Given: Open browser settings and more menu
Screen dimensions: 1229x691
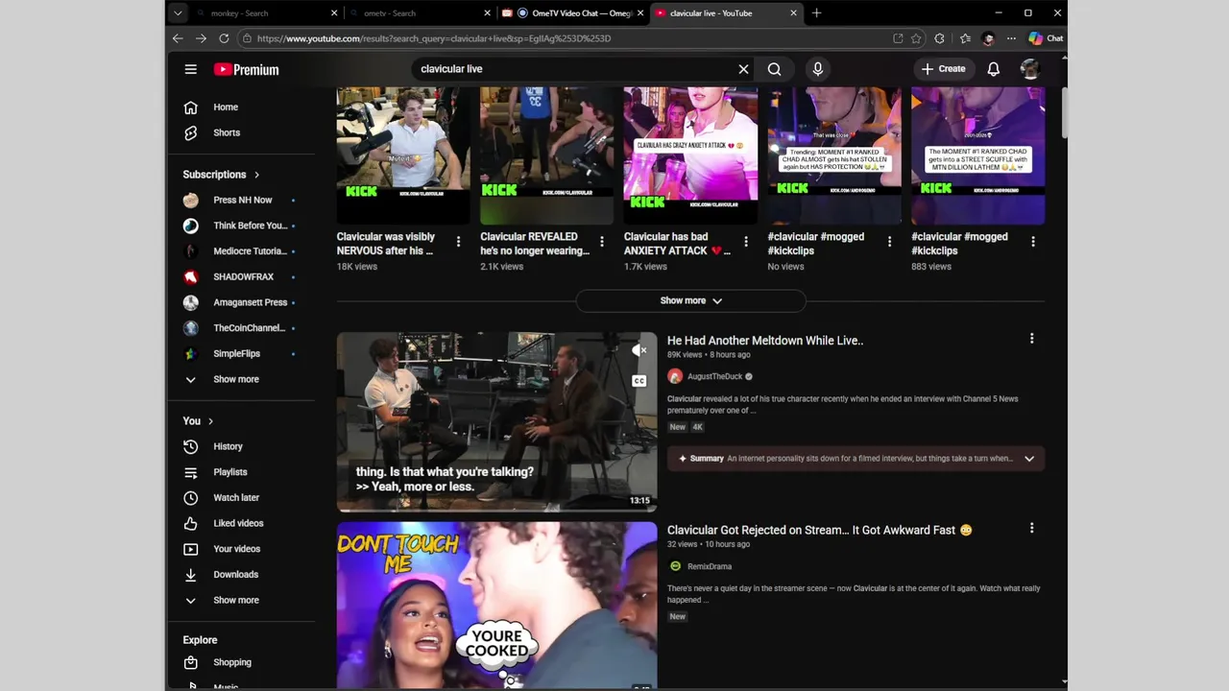Looking at the screenshot, I should pos(1011,38).
